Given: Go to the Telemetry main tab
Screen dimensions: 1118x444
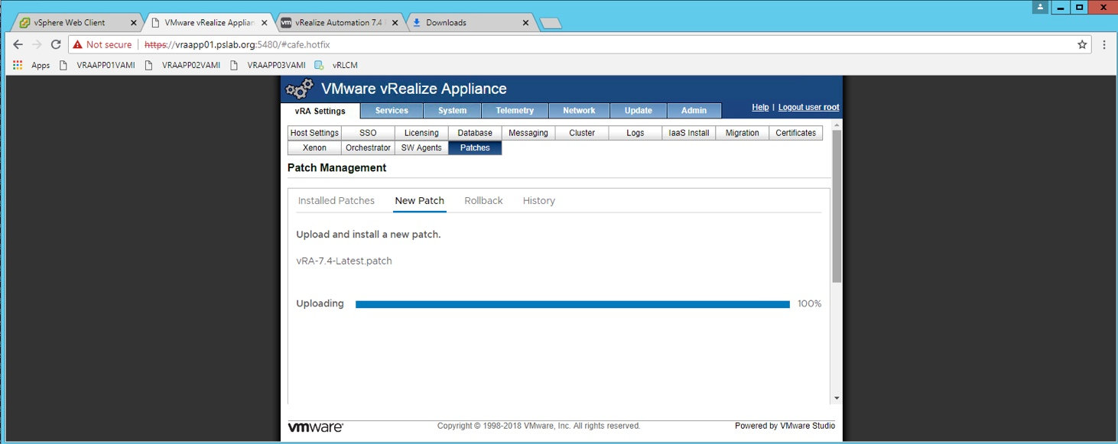Looking at the screenshot, I should tap(515, 111).
